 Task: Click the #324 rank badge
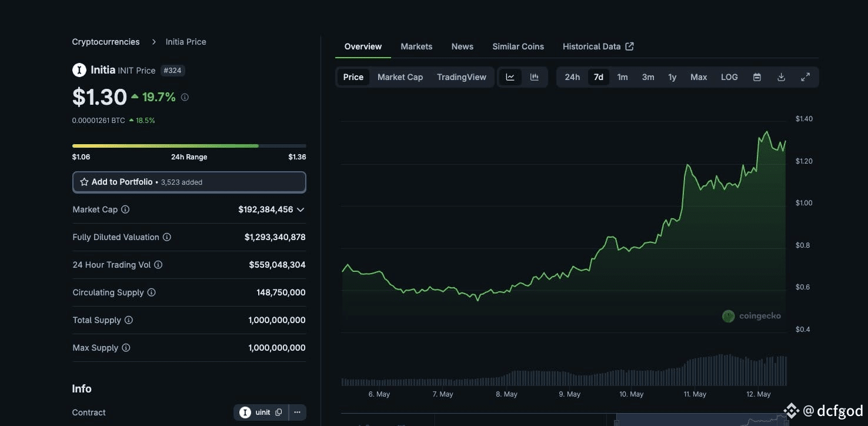173,71
